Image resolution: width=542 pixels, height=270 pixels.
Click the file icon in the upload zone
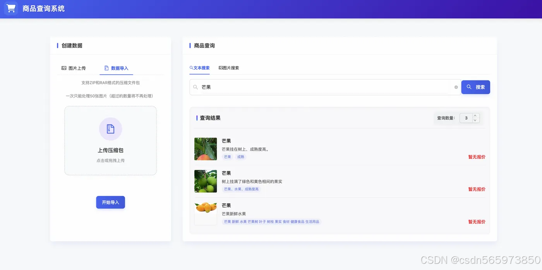click(110, 129)
